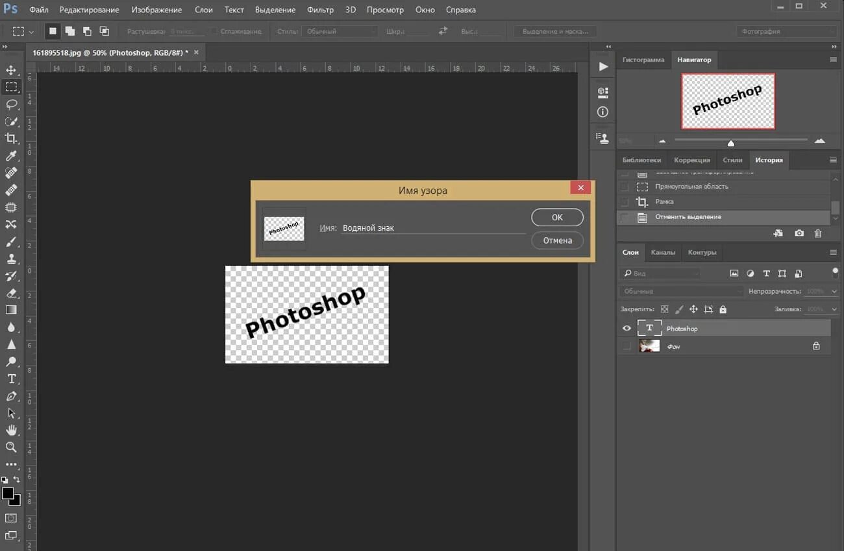The image size is (844, 551).
Task: Select the Gradient tool
Action: pos(11,310)
